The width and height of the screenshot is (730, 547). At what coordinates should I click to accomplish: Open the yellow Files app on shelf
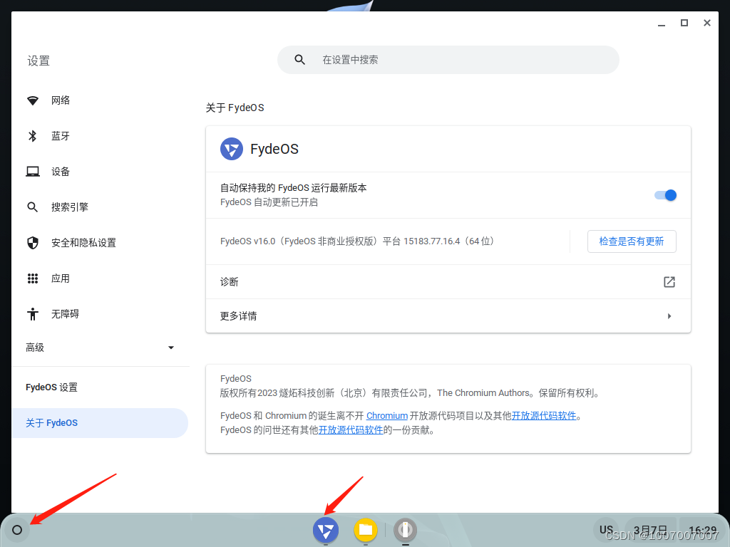[366, 530]
